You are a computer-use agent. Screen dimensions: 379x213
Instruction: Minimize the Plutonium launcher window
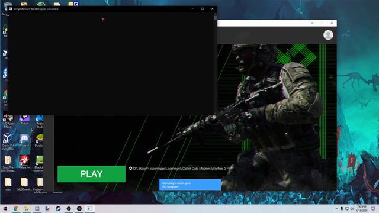click(312, 23)
